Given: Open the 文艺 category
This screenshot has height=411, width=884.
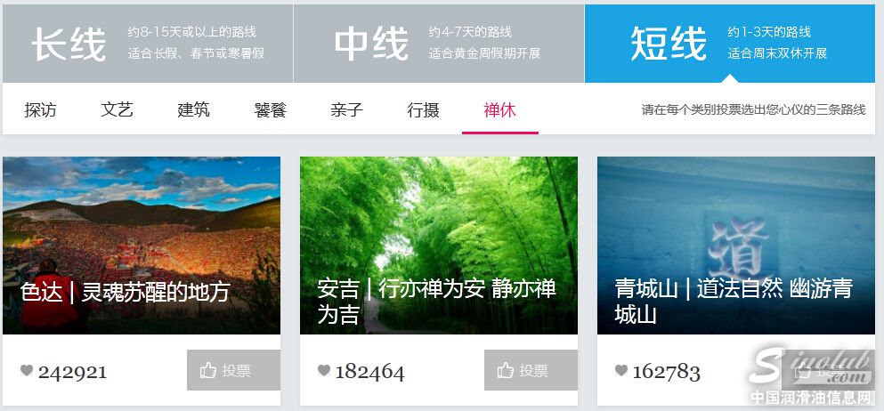Looking at the screenshot, I should click(x=118, y=109).
